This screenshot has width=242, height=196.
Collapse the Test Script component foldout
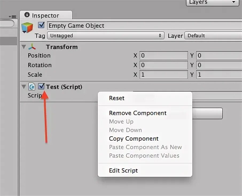click(x=24, y=87)
